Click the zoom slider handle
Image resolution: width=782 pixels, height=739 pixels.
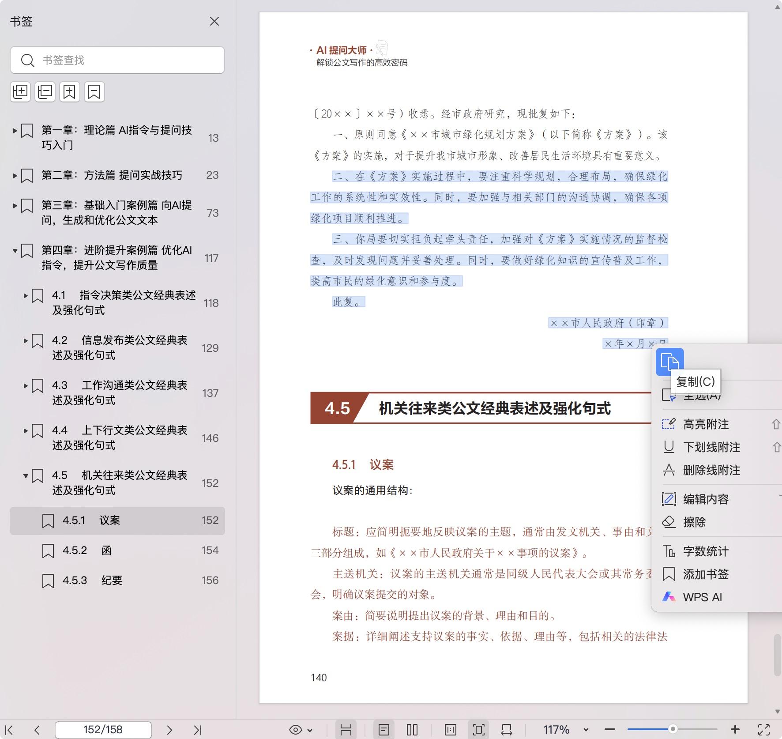click(x=673, y=729)
